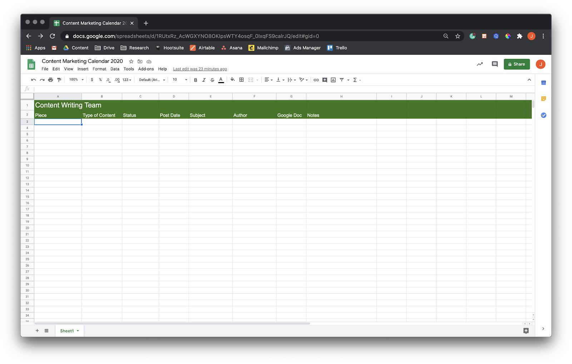Screen dimensions: 572x364
Task: Click the Redo arrow in toolbar
Action: 42,80
